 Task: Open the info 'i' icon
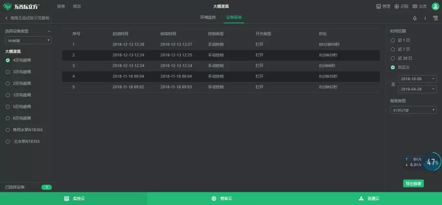[425, 18]
